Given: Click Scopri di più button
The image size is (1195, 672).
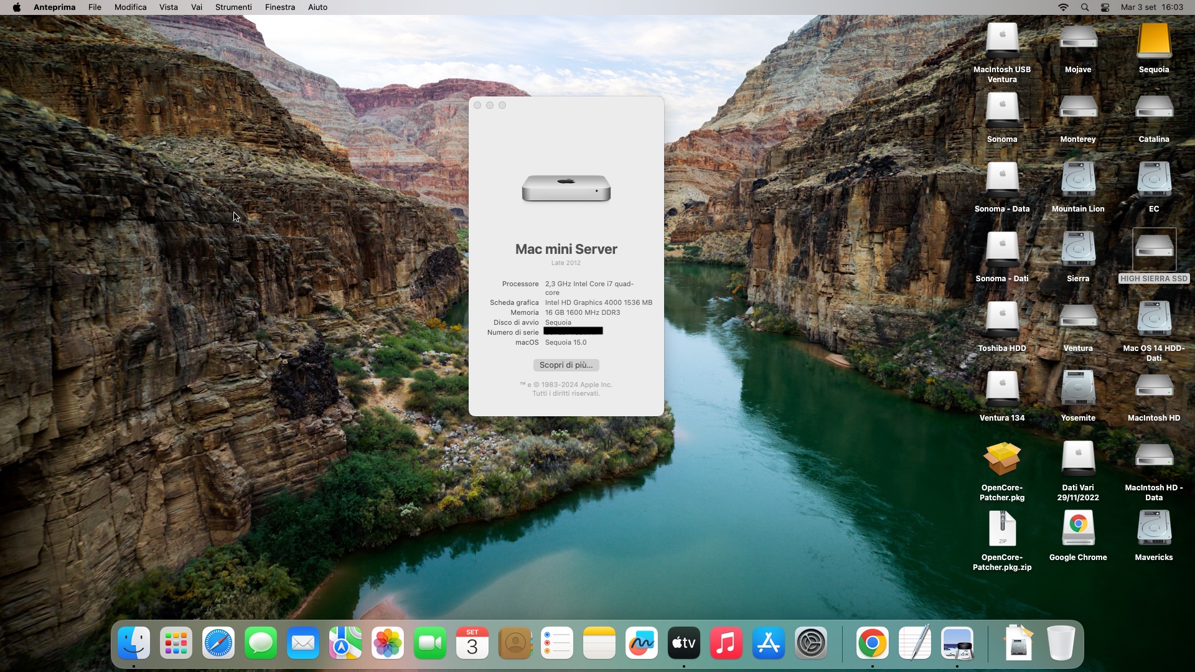Looking at the screenshot, I should pos(566,365).
